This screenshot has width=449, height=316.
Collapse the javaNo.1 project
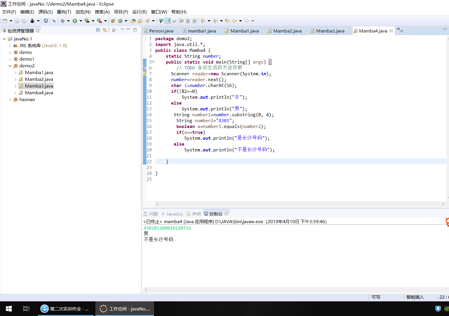click(4, 39)
